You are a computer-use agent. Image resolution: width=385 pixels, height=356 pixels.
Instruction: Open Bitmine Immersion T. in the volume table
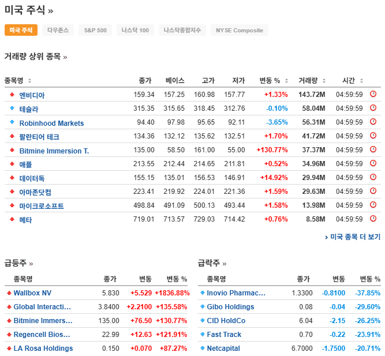click(54, 151)
